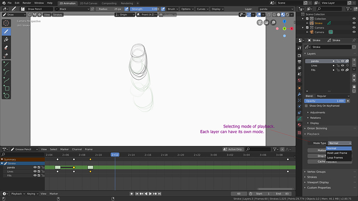The image size is (358, 201).
Task: Select the Erase tool
Action: pos(6,48)
